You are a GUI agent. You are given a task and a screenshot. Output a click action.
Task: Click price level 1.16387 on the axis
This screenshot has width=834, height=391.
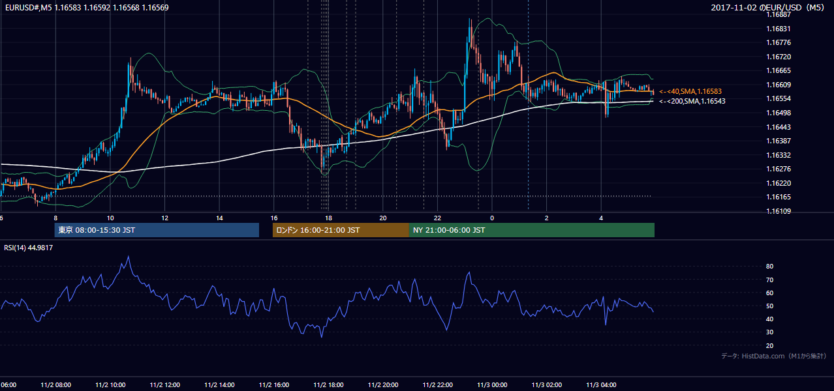click(779, 141)
